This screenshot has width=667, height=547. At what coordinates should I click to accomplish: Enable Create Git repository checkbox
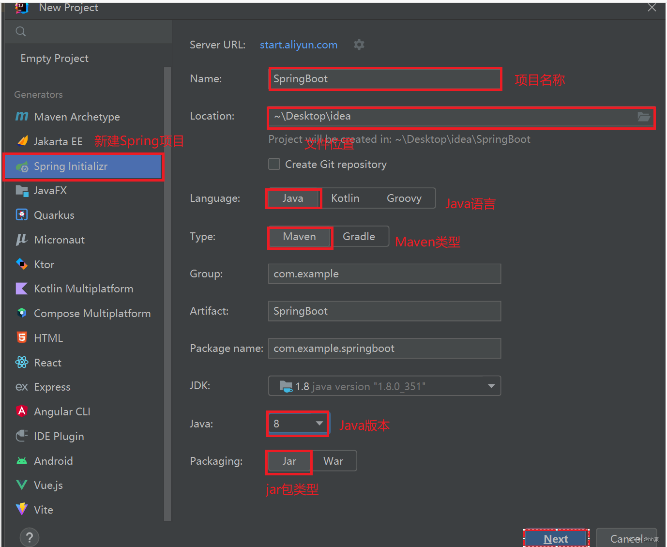[x=274, y=164]
